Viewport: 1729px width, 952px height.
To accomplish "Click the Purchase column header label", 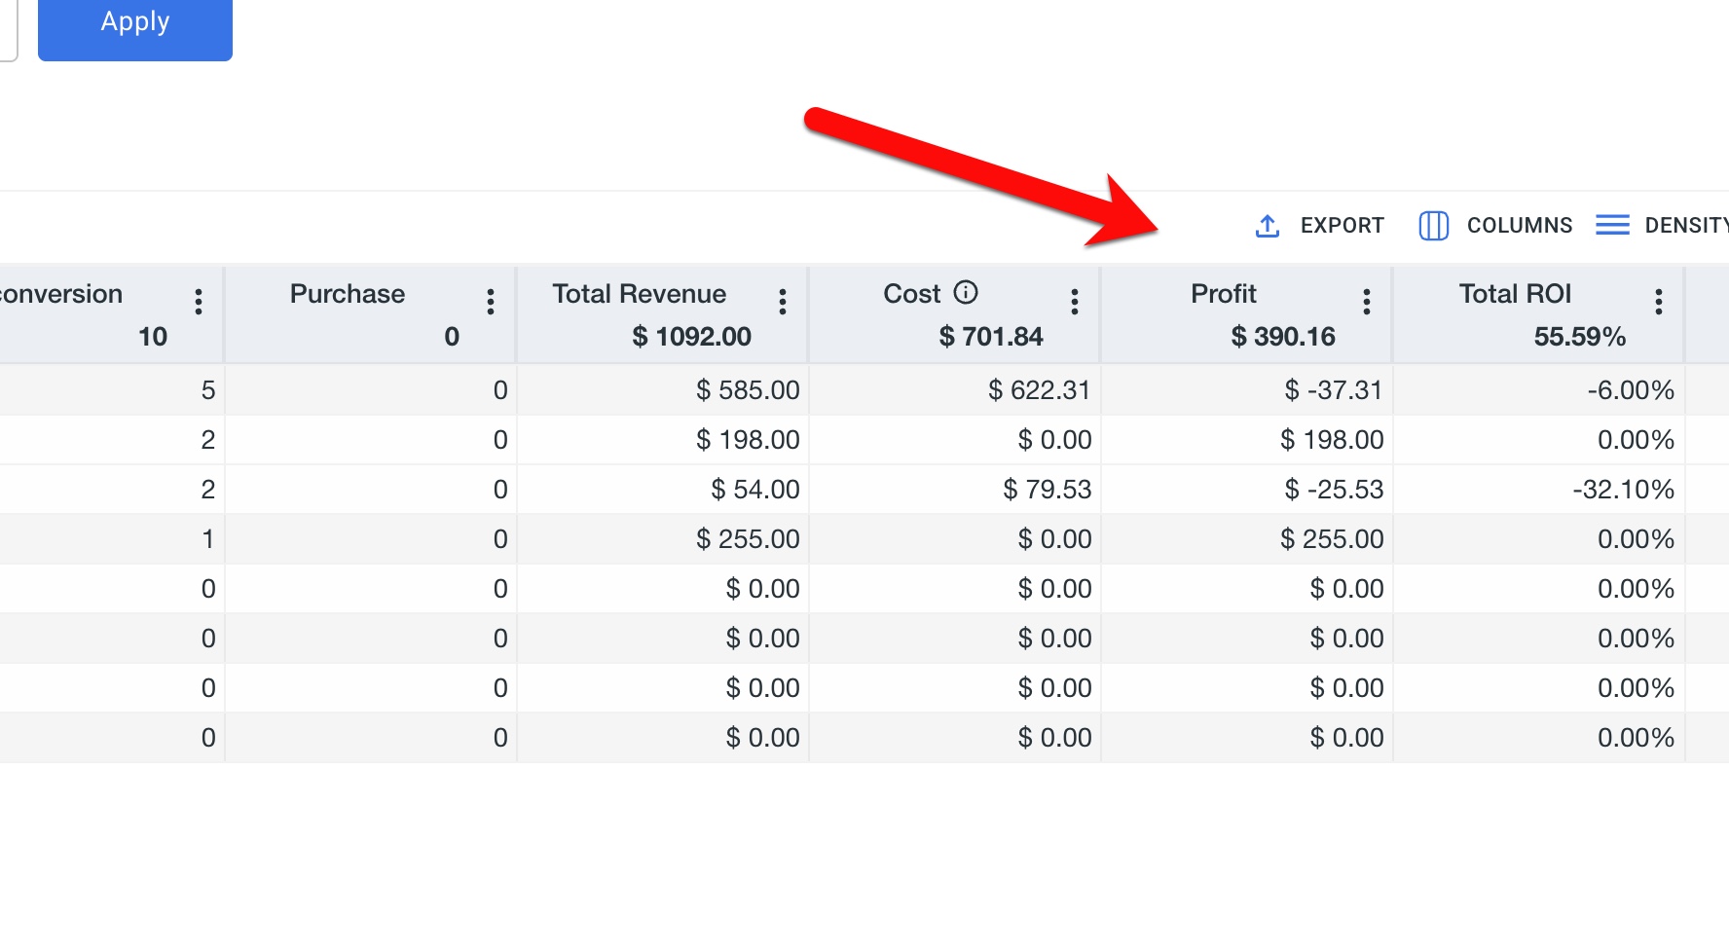I will point(348,294).
